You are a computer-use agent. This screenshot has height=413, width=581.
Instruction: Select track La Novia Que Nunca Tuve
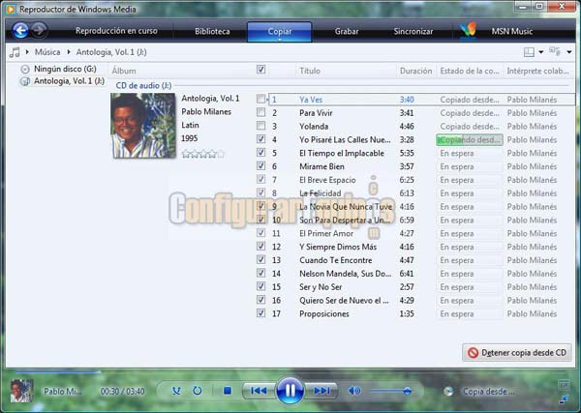click(346, 207)
